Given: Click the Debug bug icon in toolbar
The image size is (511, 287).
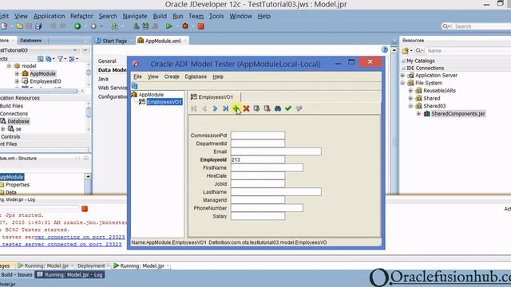Looking at the screenshot, I should [x=185, y=26].
